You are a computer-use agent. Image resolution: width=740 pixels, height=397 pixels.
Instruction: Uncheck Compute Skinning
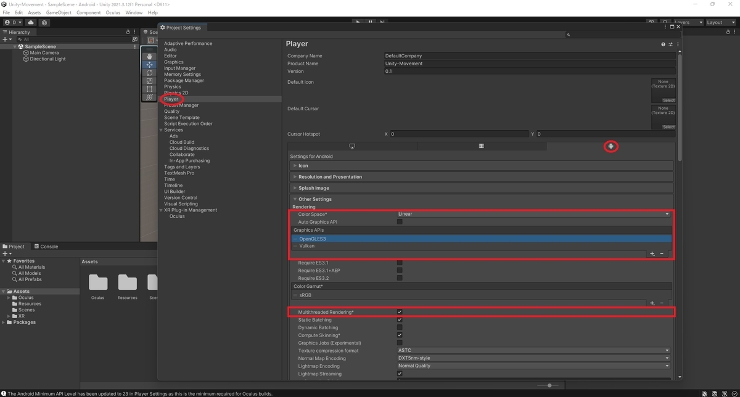[400, 335]
